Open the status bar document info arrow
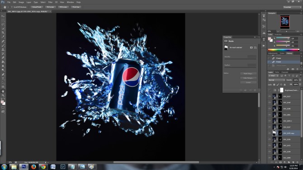Image resolution: width=303 pixels, height=170 pixels. point(46,162)
